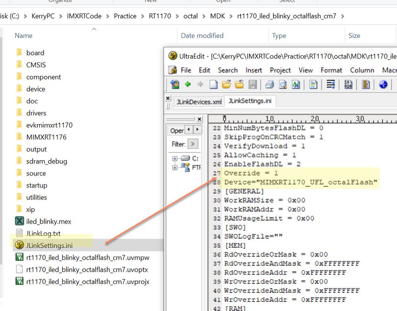Sort by Date modified column
This screenshot has width=397, height=311.
click(x=202, y=36)
